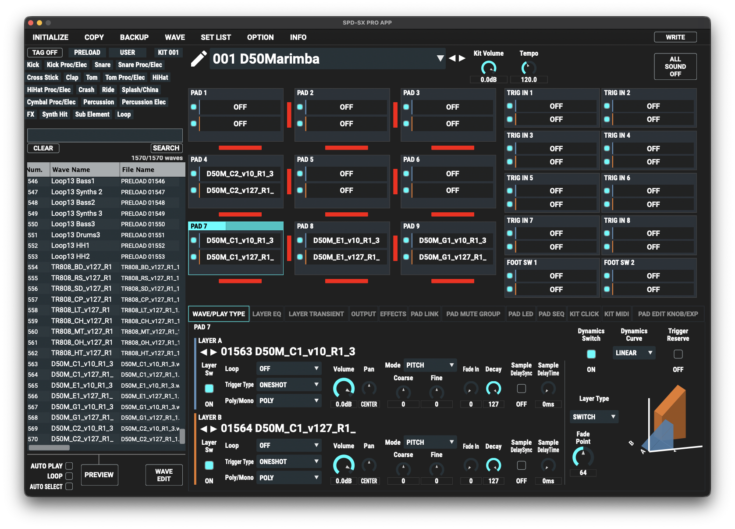Enable Layer B Sample DelaySync checkbox
Viewport: 735px width, 529px height.
522,465
